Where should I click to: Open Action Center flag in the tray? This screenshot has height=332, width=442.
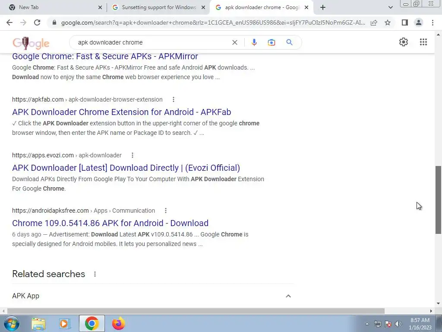click(388, 324)
